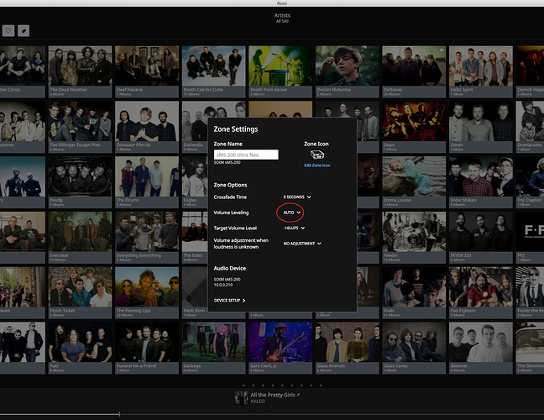The image size is (544, 420).
Task: Click the now playing album art thumbnail
Action: [x=241, y=398]
